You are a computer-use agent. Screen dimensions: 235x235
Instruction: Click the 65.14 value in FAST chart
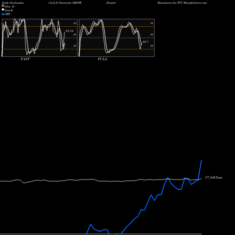(70, 31)
